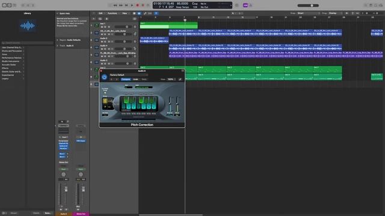Toggle the blue Catch Playhead button

156,13
